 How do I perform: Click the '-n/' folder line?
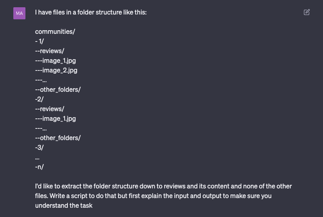pyautogui.click(x=39, y=167)
